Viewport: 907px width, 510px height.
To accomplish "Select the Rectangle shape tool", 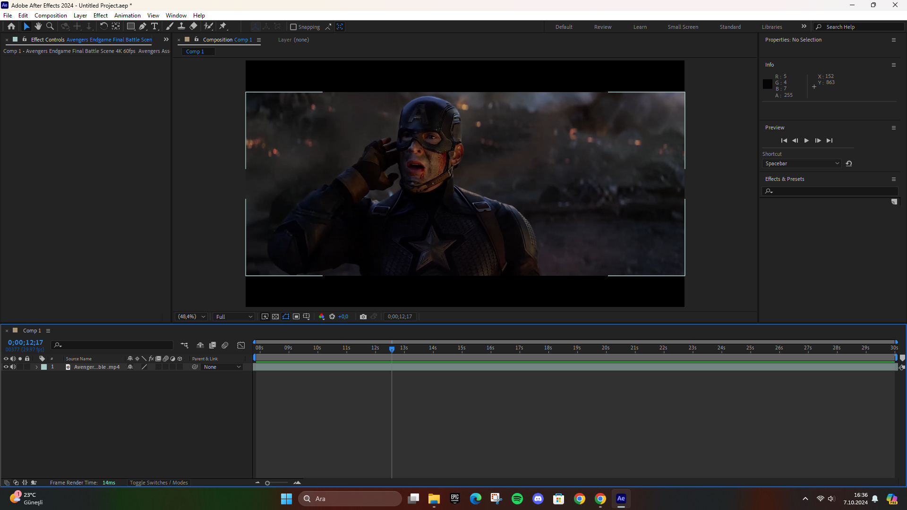I will point(130,26).
